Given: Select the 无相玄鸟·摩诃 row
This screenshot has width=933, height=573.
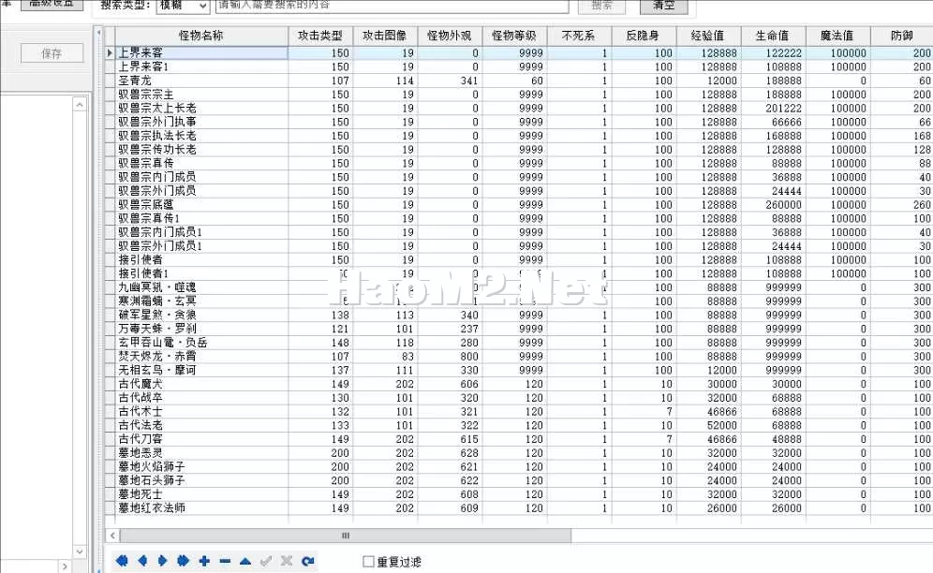Looking at the screenshot, I should (519, 370).
